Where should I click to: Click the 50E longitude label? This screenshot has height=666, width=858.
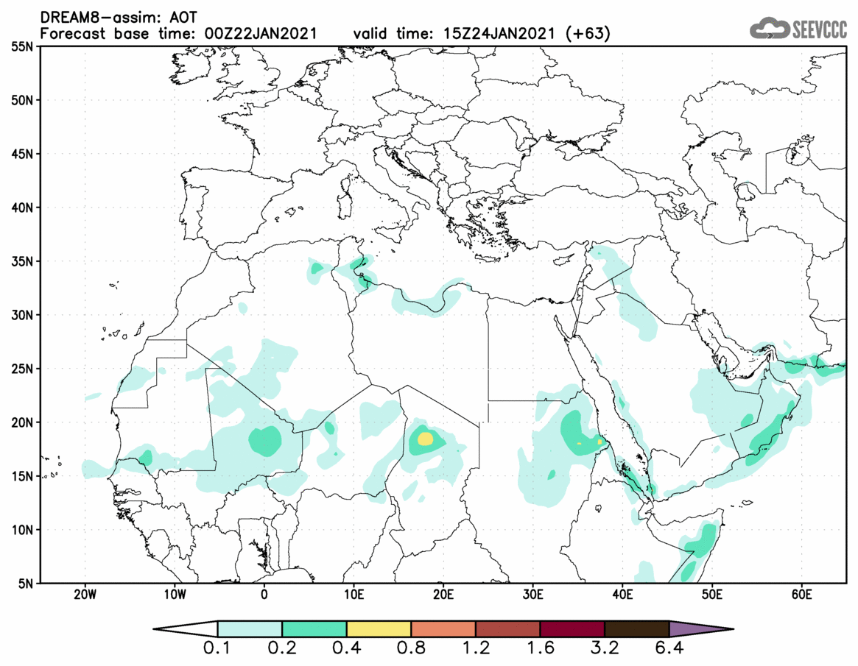click(712, 595)
